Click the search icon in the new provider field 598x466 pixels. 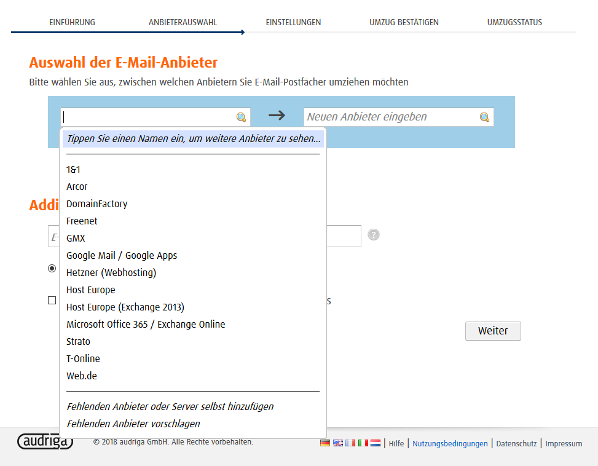pyautogui.click(x=484, y=117)
